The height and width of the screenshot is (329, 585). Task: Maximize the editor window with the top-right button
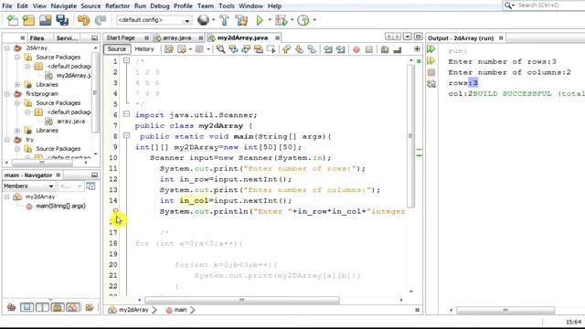418,37
